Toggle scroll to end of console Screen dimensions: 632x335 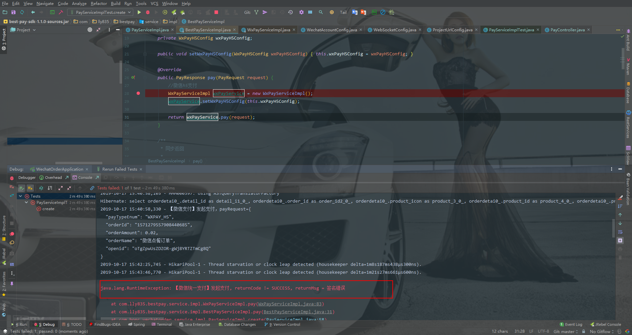pyautogui.click(x=620, y=240)
